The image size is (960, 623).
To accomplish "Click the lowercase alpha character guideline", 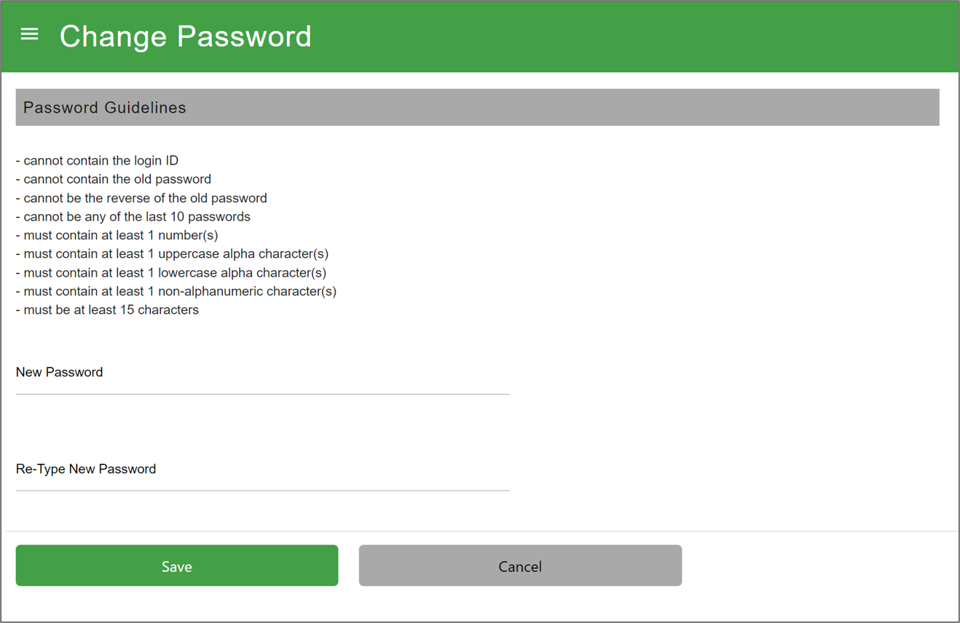I will tap(171, 273).
